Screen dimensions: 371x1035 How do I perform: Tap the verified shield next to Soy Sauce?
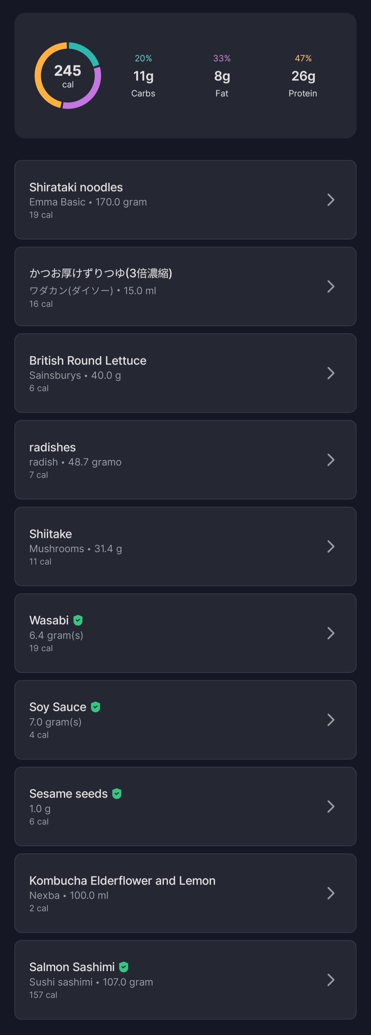[x=95, y=707]
